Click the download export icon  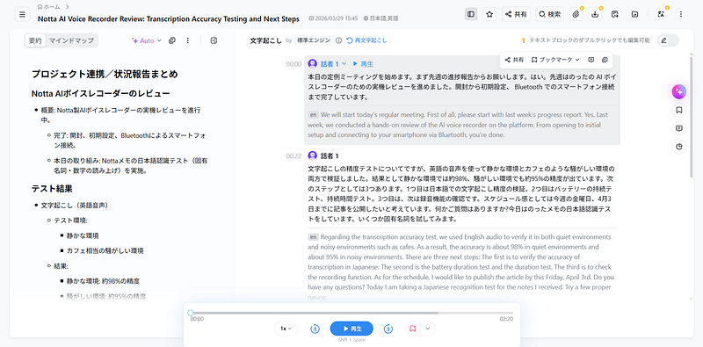595,14
